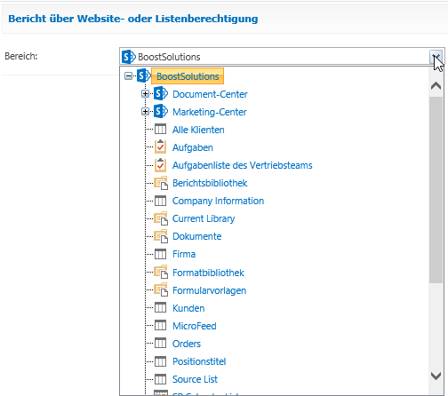
Task: Click the list icon beside Orders
Action: pyautogui.click(x=160, y=344)
